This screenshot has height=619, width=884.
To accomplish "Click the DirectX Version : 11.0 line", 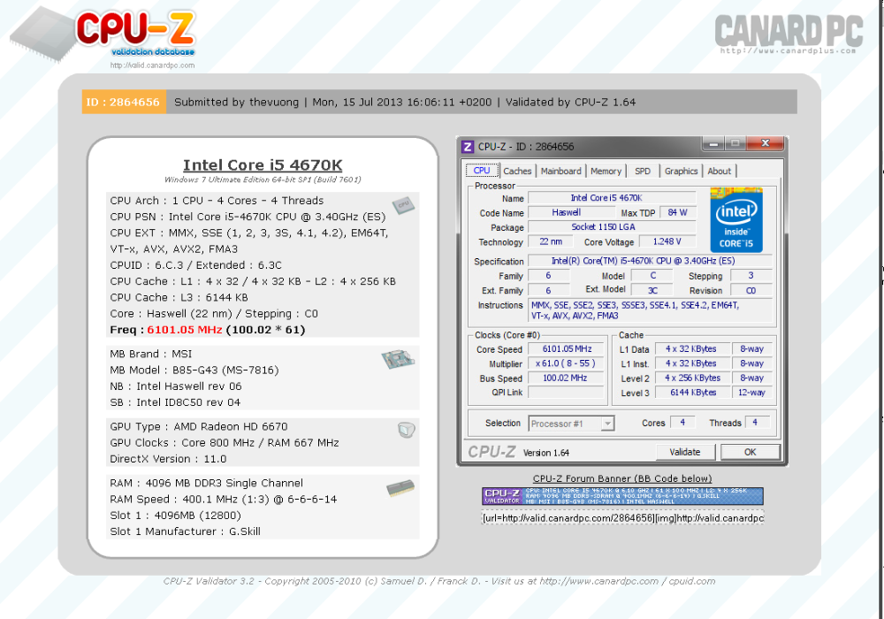I will tap(168, 459).
